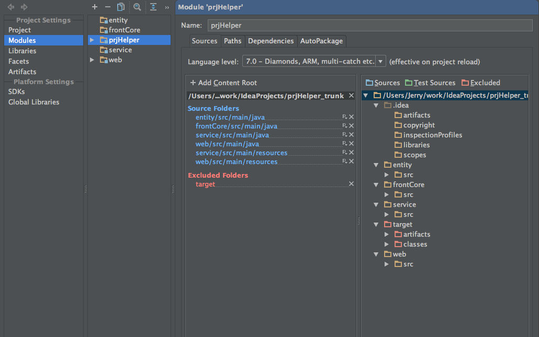
Task: Click the module Name input field
Action: (x=370, y=26)
